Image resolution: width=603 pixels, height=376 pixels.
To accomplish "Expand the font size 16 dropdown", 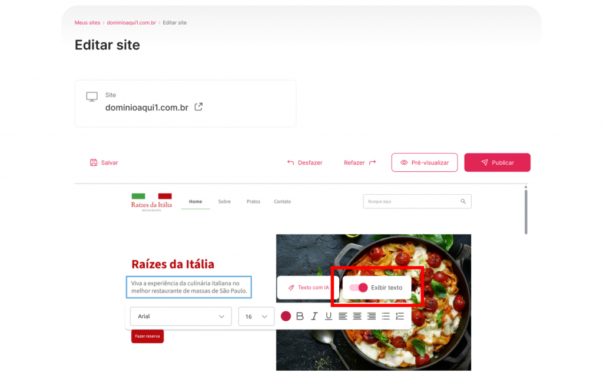I will [256, 317].
